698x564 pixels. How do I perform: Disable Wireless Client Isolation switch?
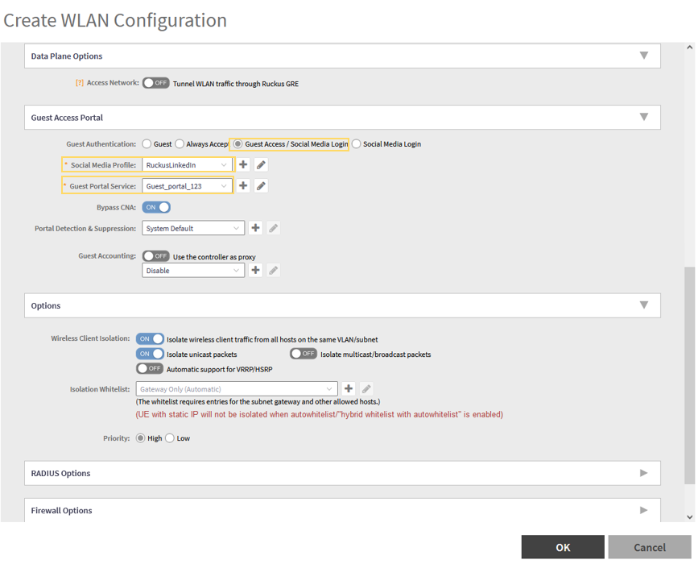(150, 338)
